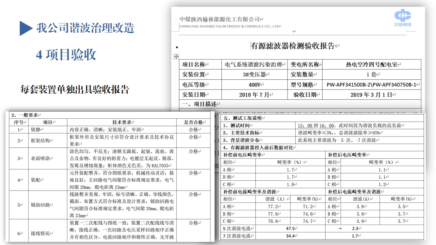Click the cell 2018 年 7 月

(x=254, y=95)
